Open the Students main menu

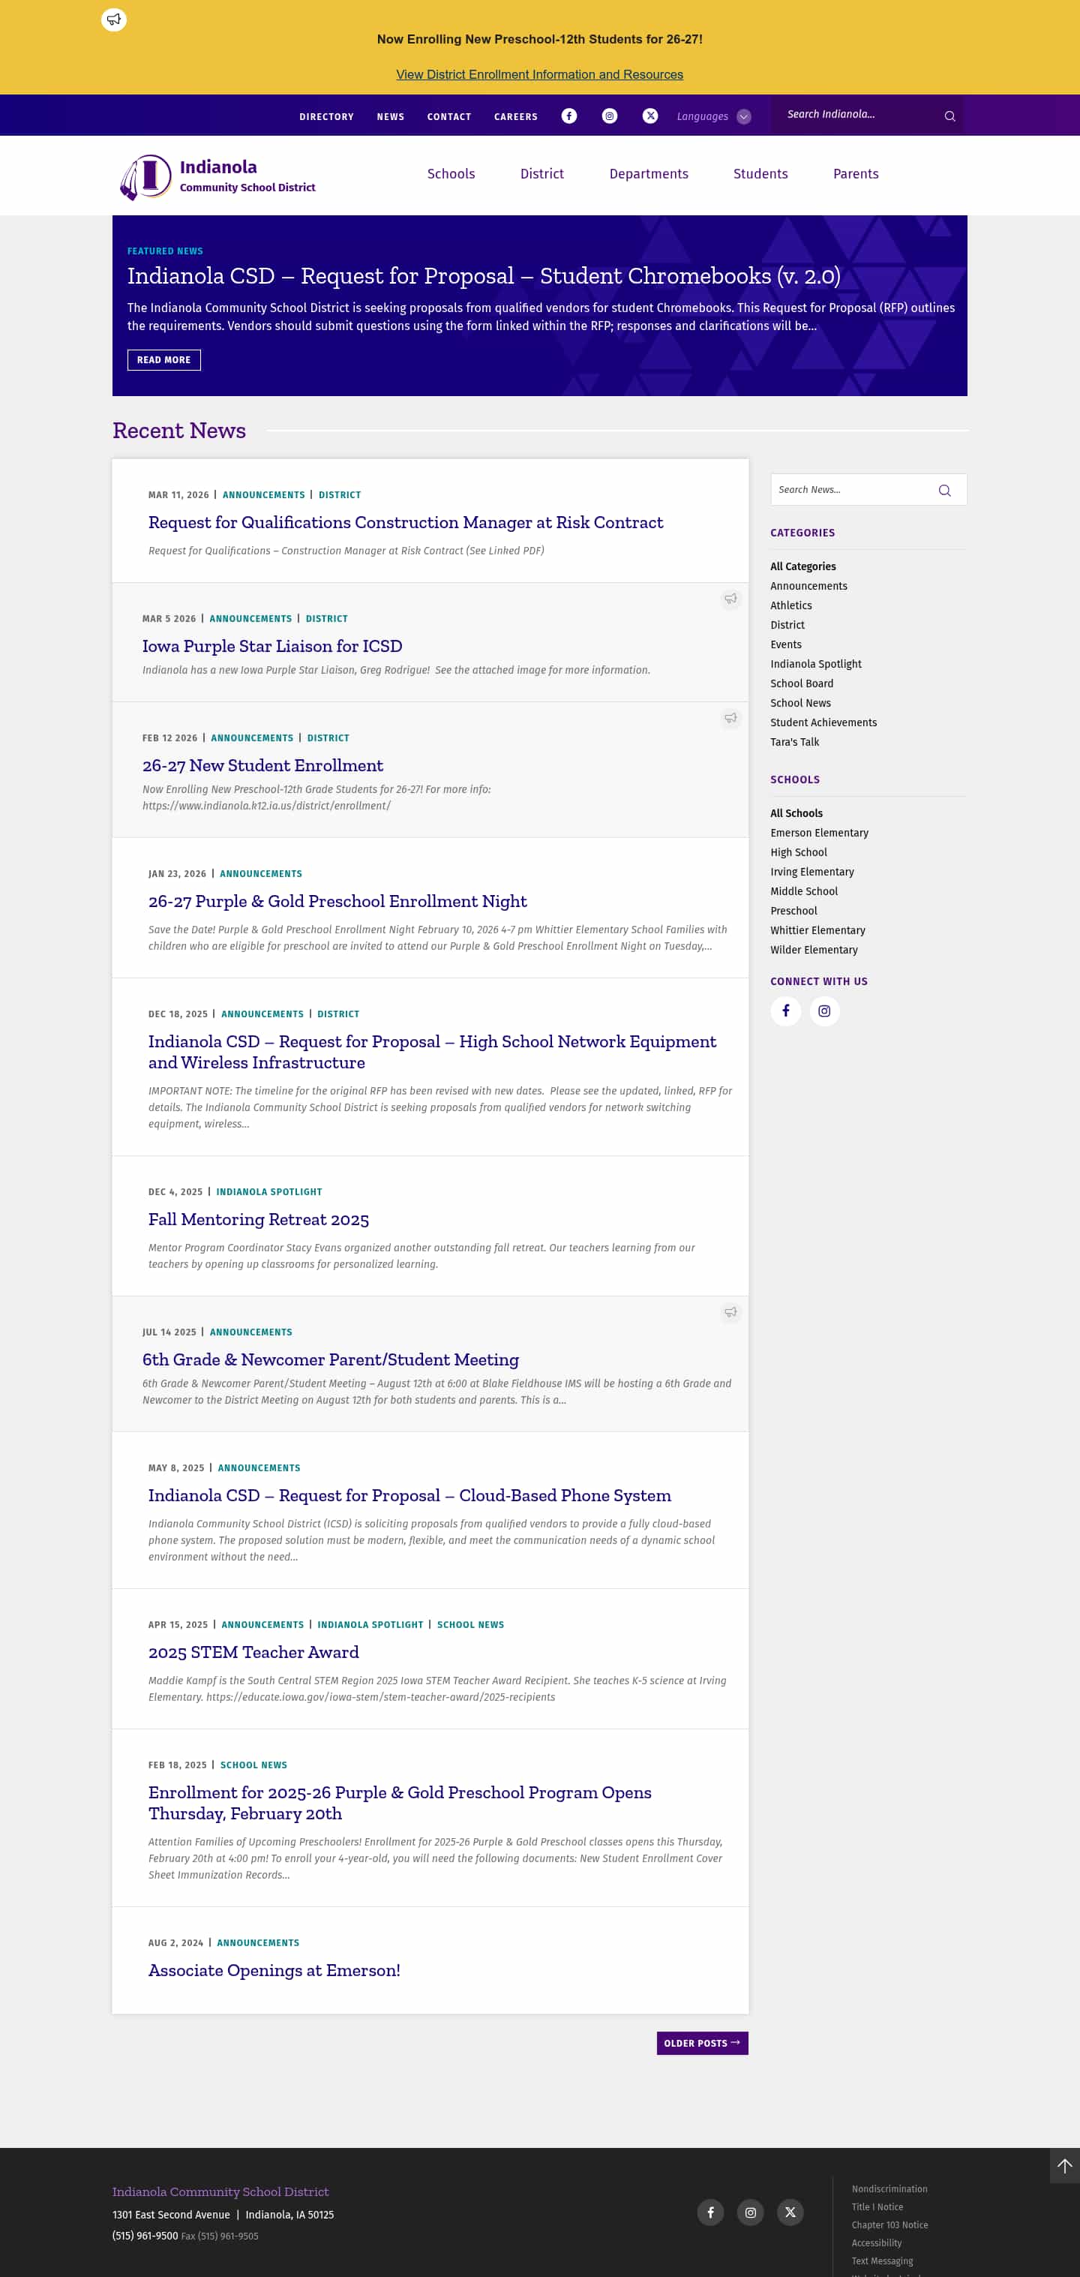point(760,174)
